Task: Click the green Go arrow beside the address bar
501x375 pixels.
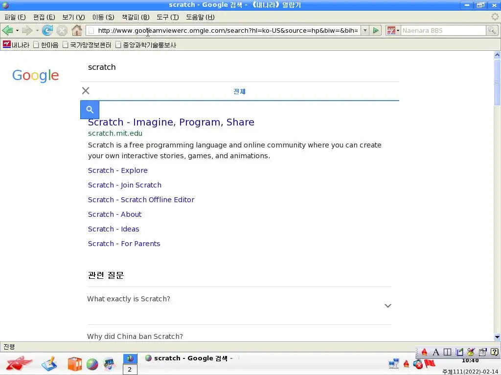Action: 376,31
